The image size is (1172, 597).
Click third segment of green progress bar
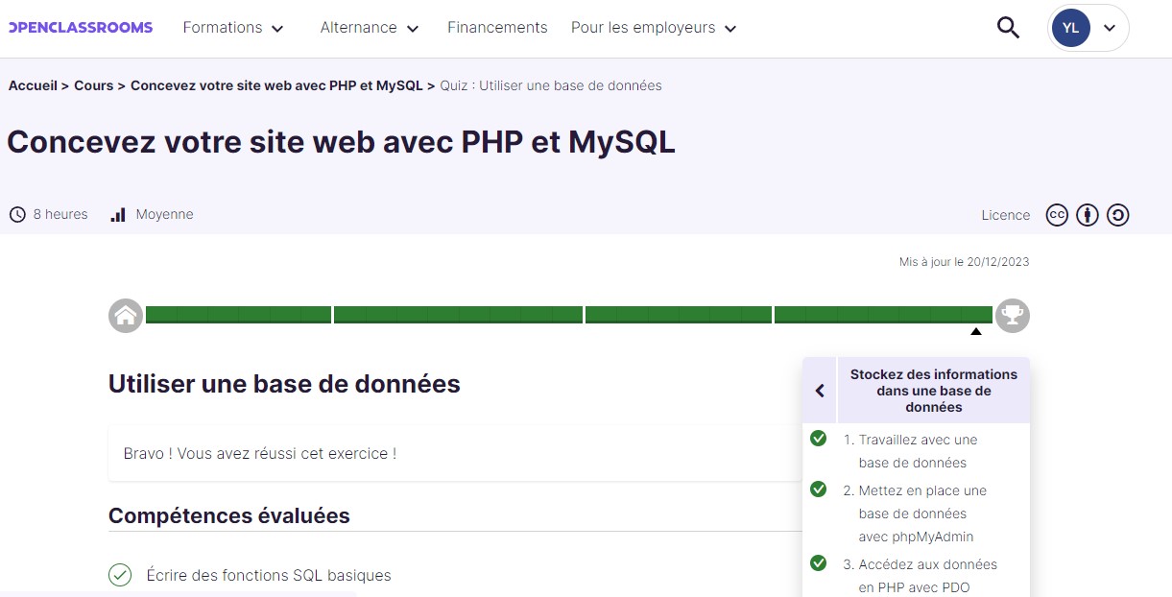tap(679, 315)
